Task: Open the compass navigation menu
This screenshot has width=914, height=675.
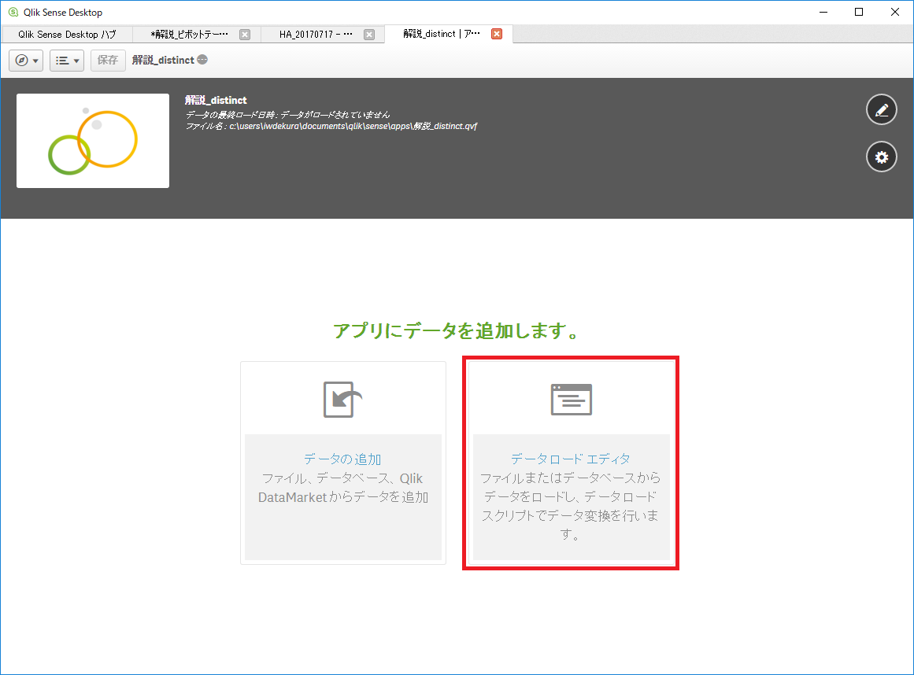Action: coord(26,61)
